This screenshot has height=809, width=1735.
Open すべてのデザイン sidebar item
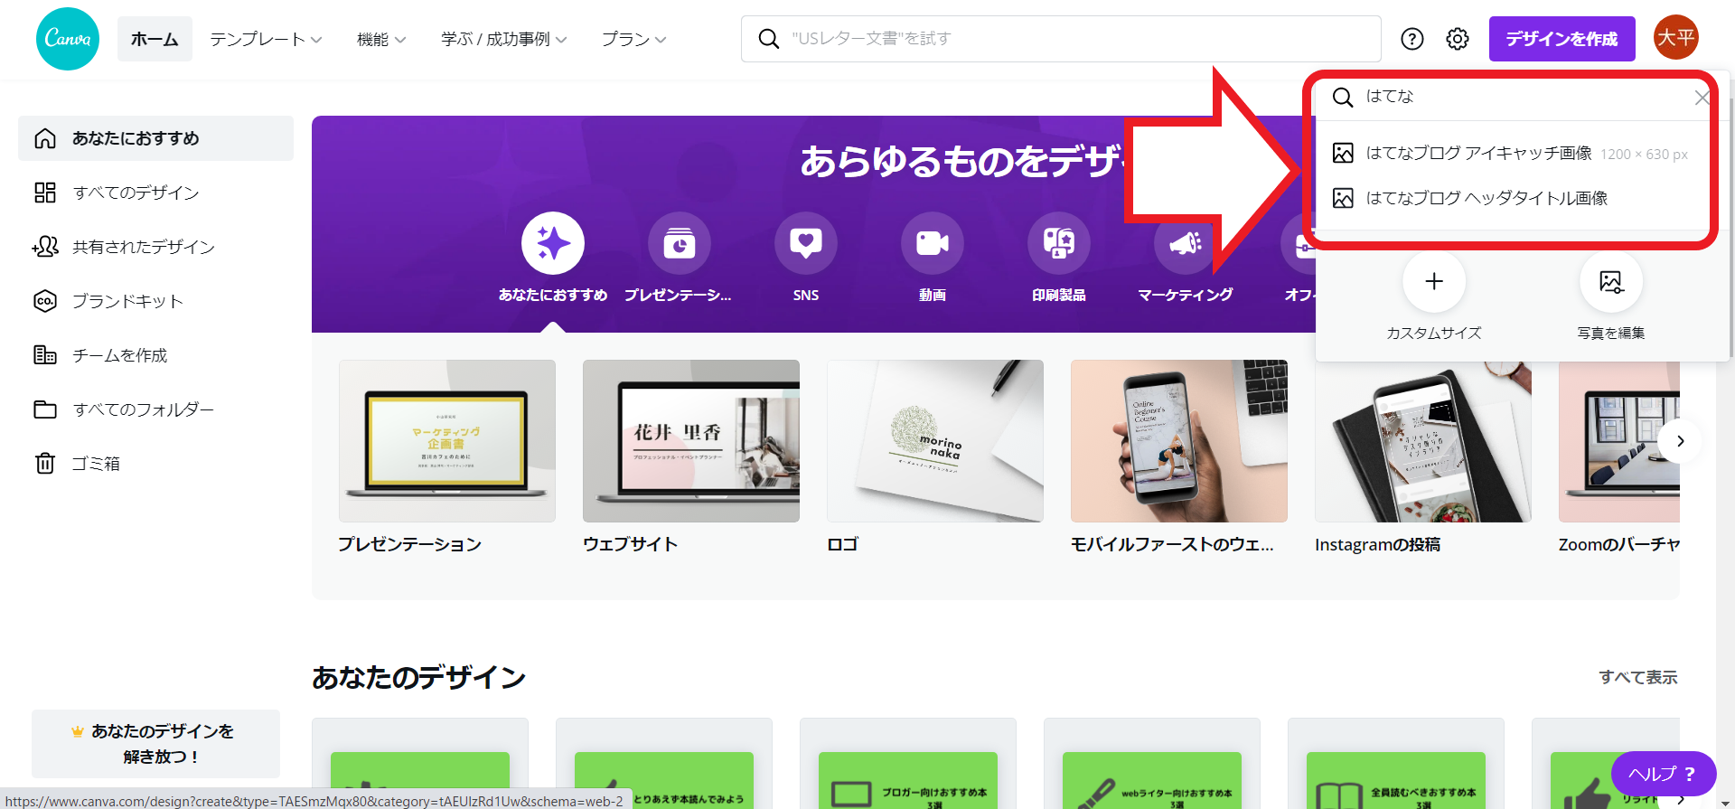click(155, 193)
